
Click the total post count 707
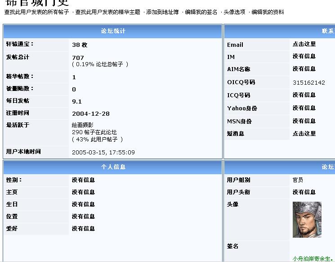(x=78, y=58)
